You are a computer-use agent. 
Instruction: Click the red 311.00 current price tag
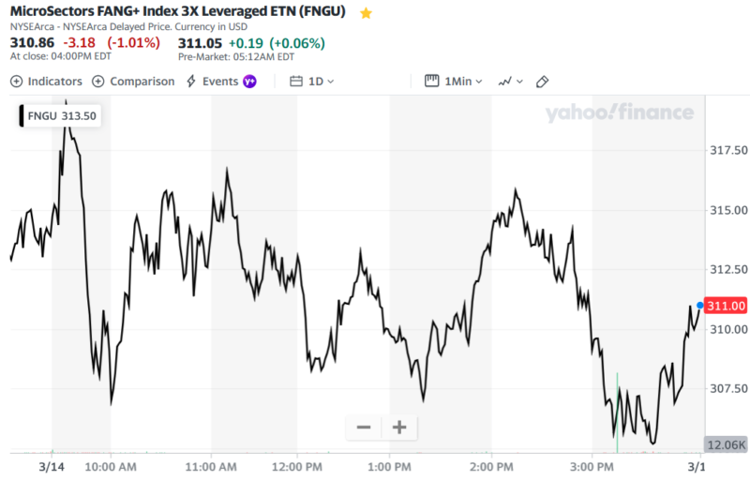[726, 307]
